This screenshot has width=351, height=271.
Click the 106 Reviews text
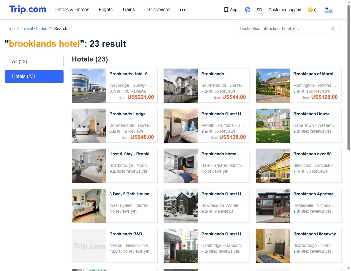(x=134, y=91)
